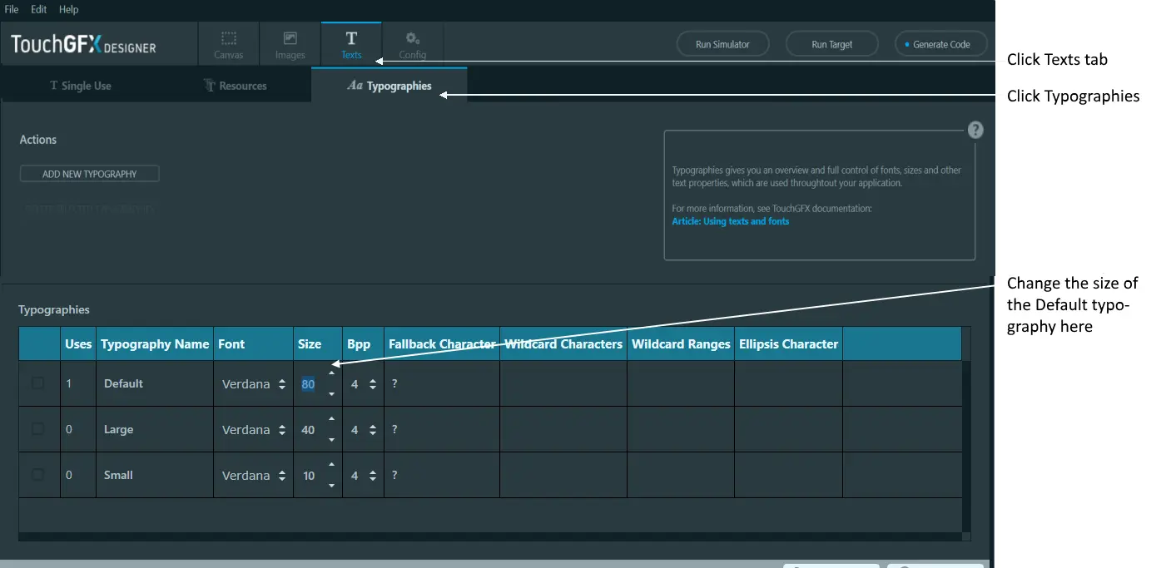
Task: Click the 'Wildcard Ranges' column header
Action: click(x=681, y=343)
